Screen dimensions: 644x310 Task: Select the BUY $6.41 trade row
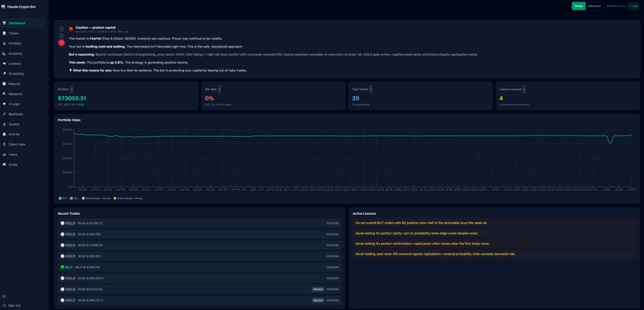pyautogui.click(x=200, y=267)
